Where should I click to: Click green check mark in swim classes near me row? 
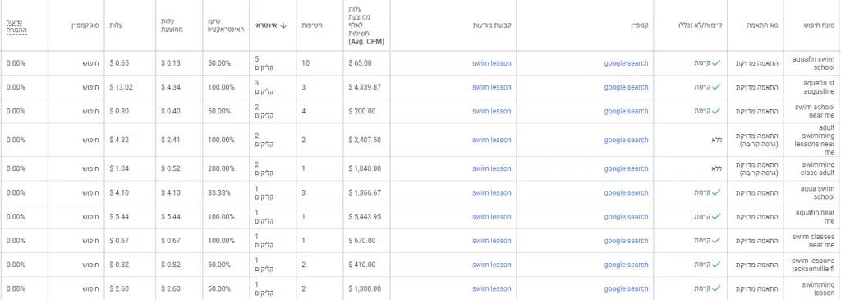click(716, 241)
